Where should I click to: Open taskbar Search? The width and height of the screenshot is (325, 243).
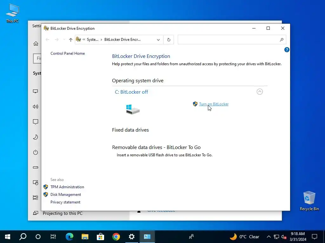[23, 237]
